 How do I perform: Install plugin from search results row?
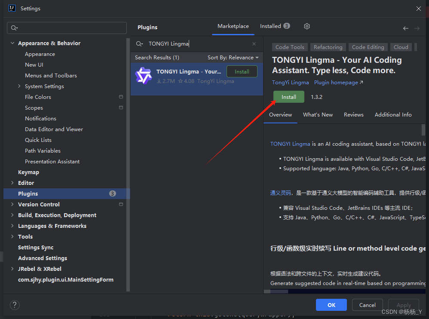click(x=242, y=72)
